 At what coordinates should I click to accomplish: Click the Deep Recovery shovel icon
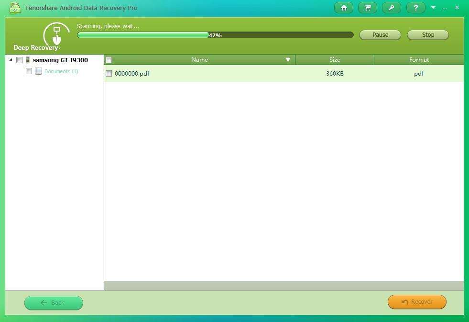point(56,35)
